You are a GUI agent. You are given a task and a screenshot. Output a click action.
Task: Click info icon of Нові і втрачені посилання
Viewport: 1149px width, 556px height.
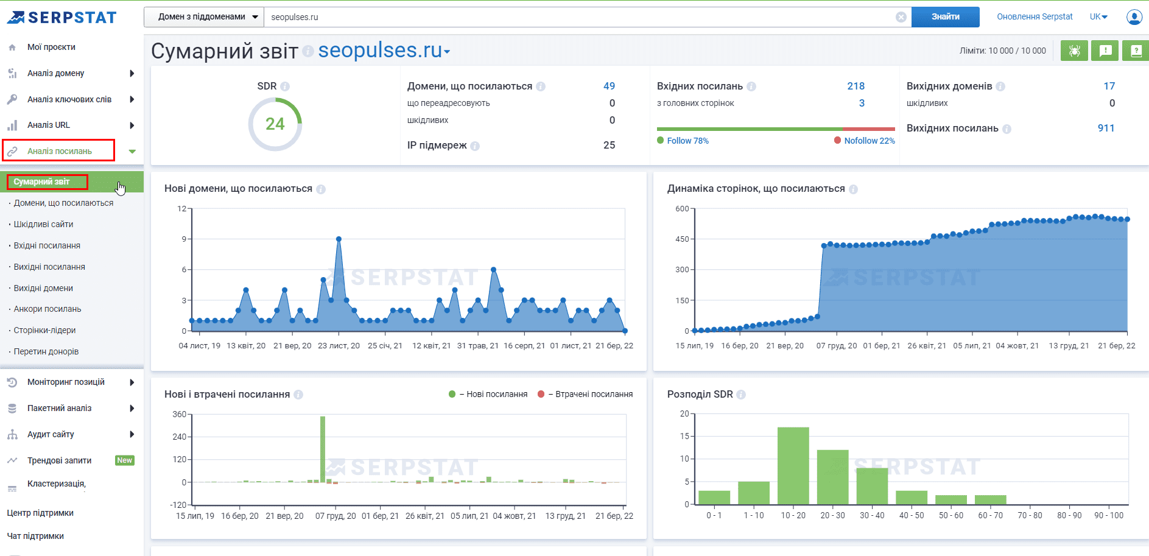(x=298, y=395)
